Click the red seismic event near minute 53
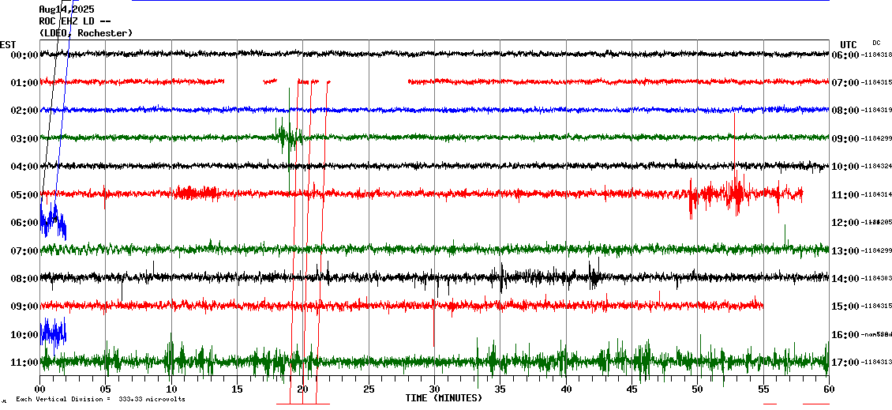 tap(734, 192)
